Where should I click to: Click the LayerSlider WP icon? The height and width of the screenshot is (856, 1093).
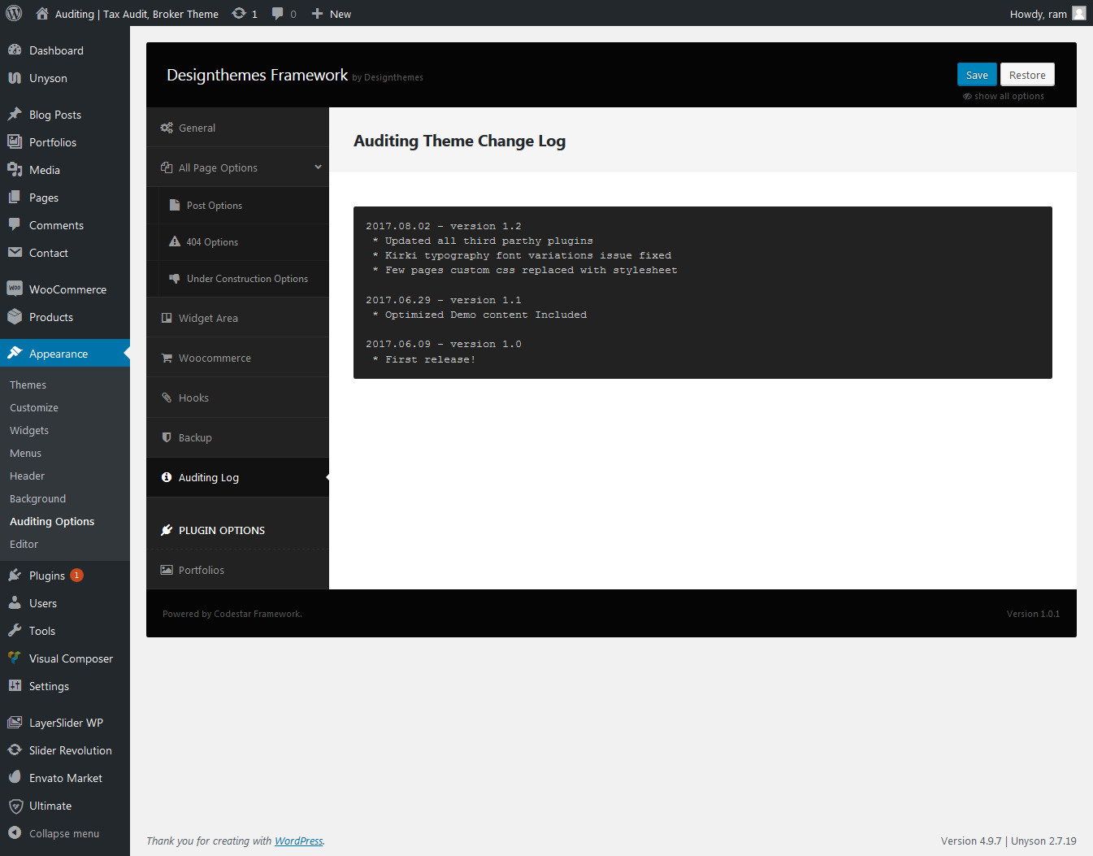[15, 722]
